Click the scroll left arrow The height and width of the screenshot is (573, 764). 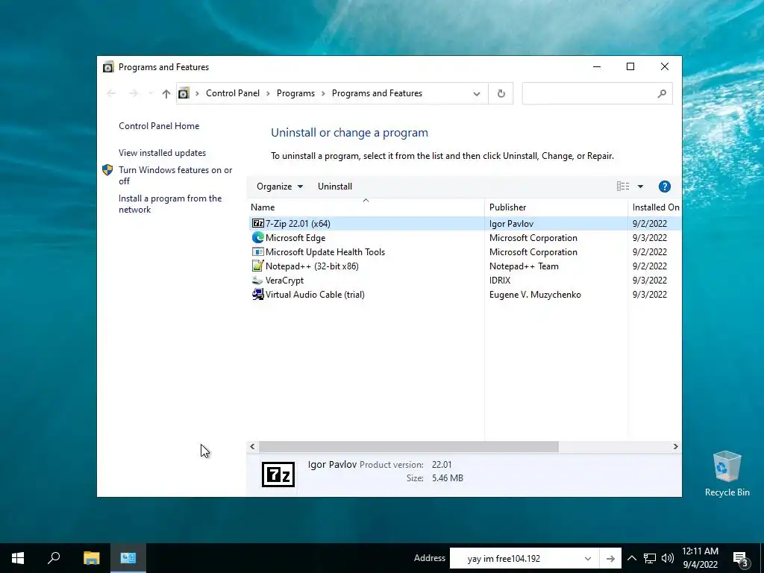point(252,446)
